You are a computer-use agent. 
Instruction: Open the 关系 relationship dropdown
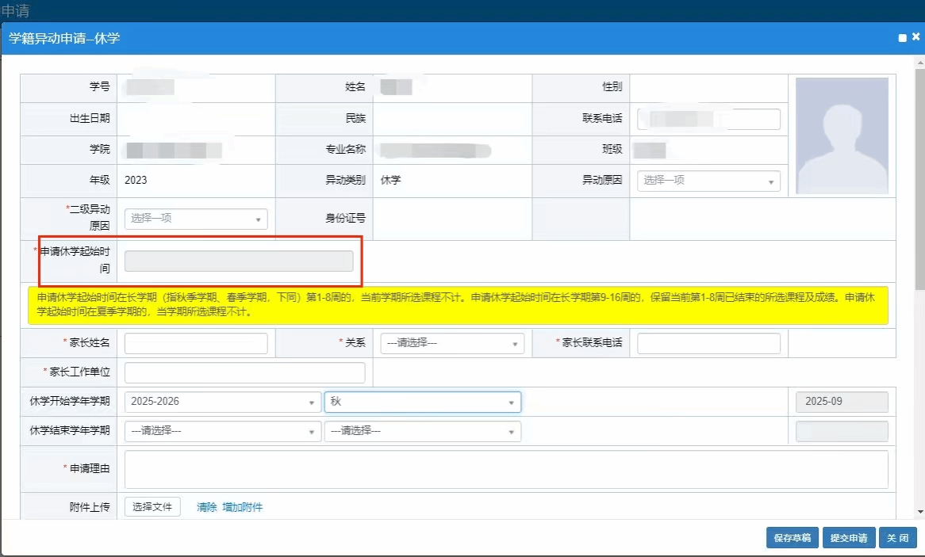tap(452, 343)
